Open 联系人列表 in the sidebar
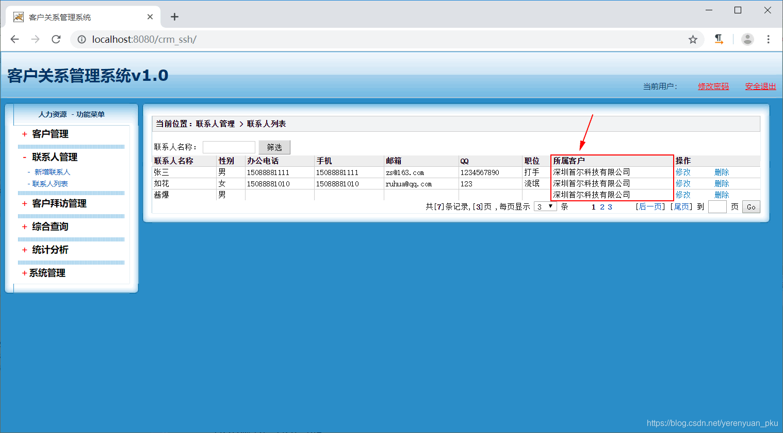The width and height of the screenshot is (783, 433). (50, 184)
